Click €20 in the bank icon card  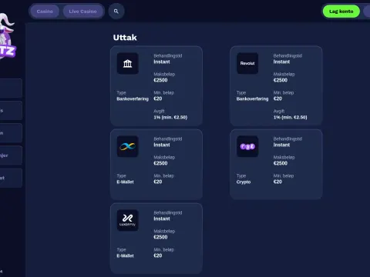coord(158,98)
